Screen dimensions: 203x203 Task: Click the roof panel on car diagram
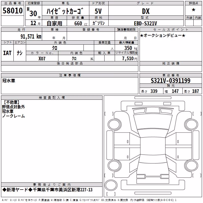pos(153,146)
